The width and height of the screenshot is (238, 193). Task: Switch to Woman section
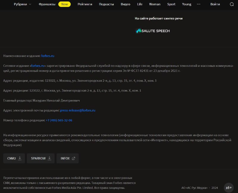tap(155, 4)
